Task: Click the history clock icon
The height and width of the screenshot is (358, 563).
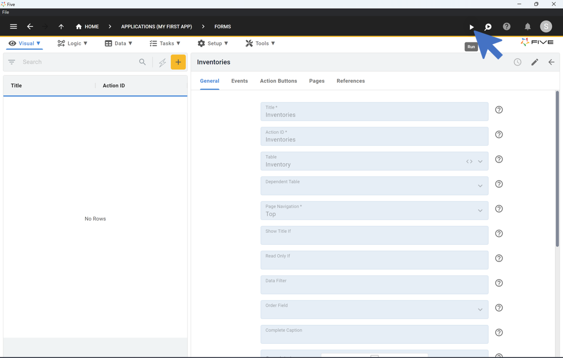Action: (x=517, y=62)
